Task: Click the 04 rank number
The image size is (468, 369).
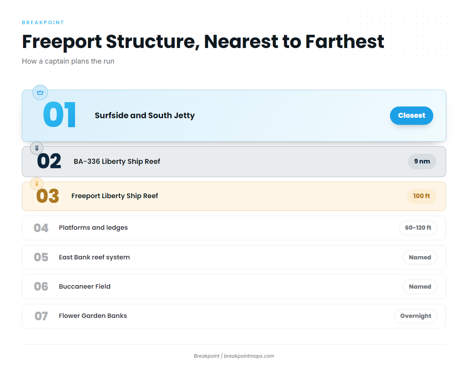Action: click(41, 228)
